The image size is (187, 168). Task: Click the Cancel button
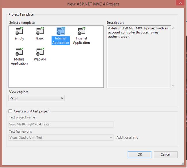click(165, 154)
